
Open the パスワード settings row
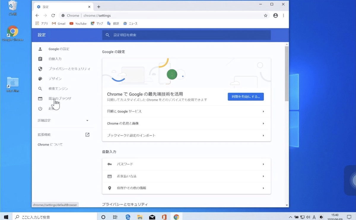click(186, 164)
